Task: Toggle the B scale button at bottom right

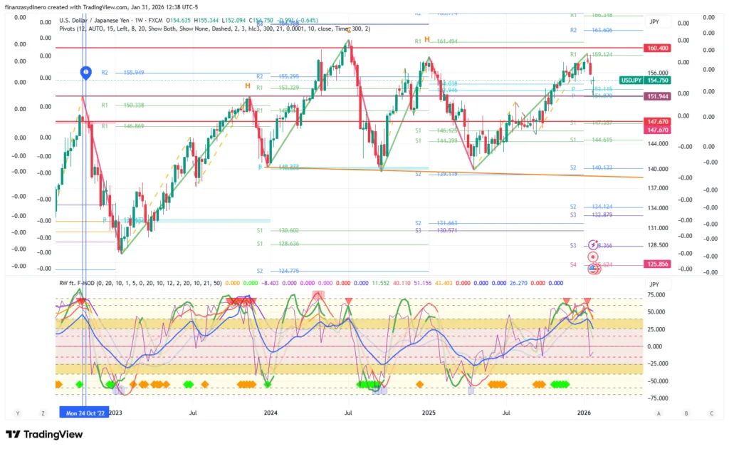Action: coord(685,413)
